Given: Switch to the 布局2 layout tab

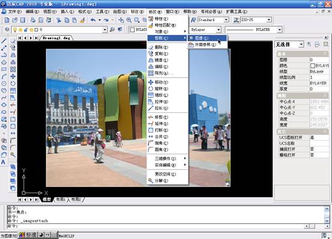Looking at the screenshot, I should pos(76,199).
